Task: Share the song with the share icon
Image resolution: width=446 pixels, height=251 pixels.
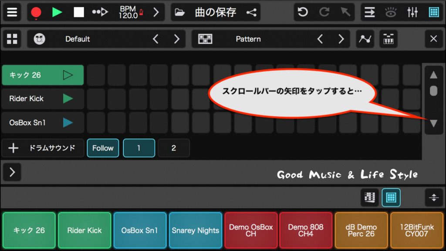Action: (x=251, y=12)
